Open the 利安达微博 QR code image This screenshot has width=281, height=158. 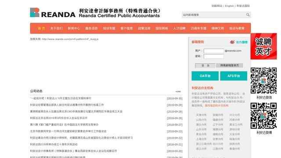pos(263,116)
